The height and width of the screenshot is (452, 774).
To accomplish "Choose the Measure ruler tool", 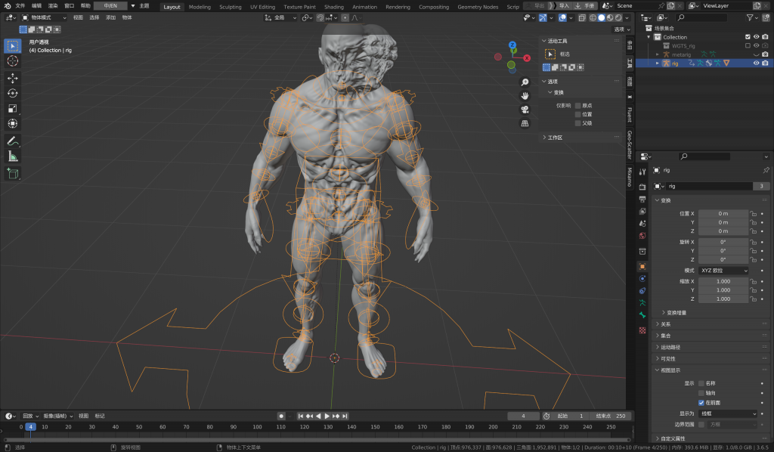I will click(x=13, y=156).
